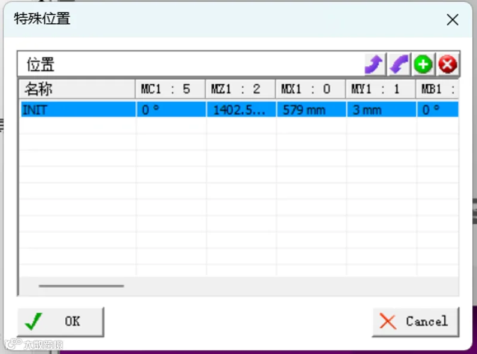
Task: Delete position with red X icon
Action: point(448,64)
